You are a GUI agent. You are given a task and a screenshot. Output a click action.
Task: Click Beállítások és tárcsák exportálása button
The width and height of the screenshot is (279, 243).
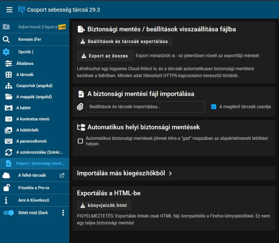click(124, 41)
